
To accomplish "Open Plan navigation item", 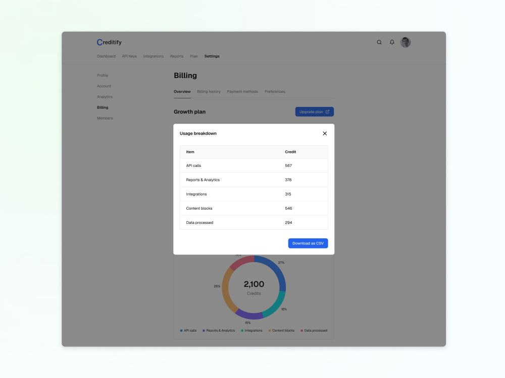I will (194, 56).
